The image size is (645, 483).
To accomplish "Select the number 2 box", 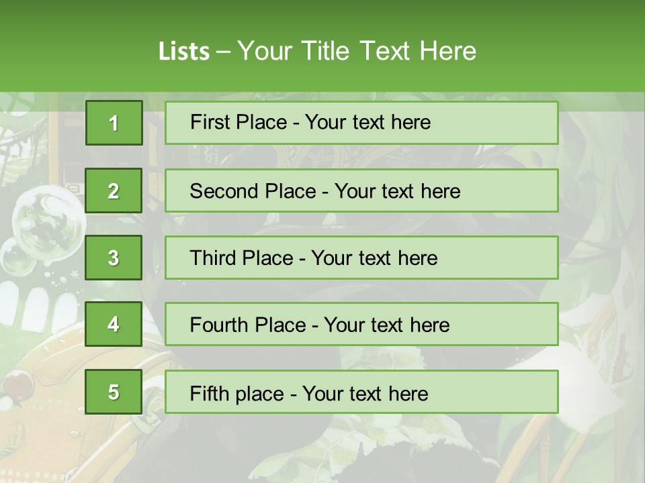I will 114,191.
